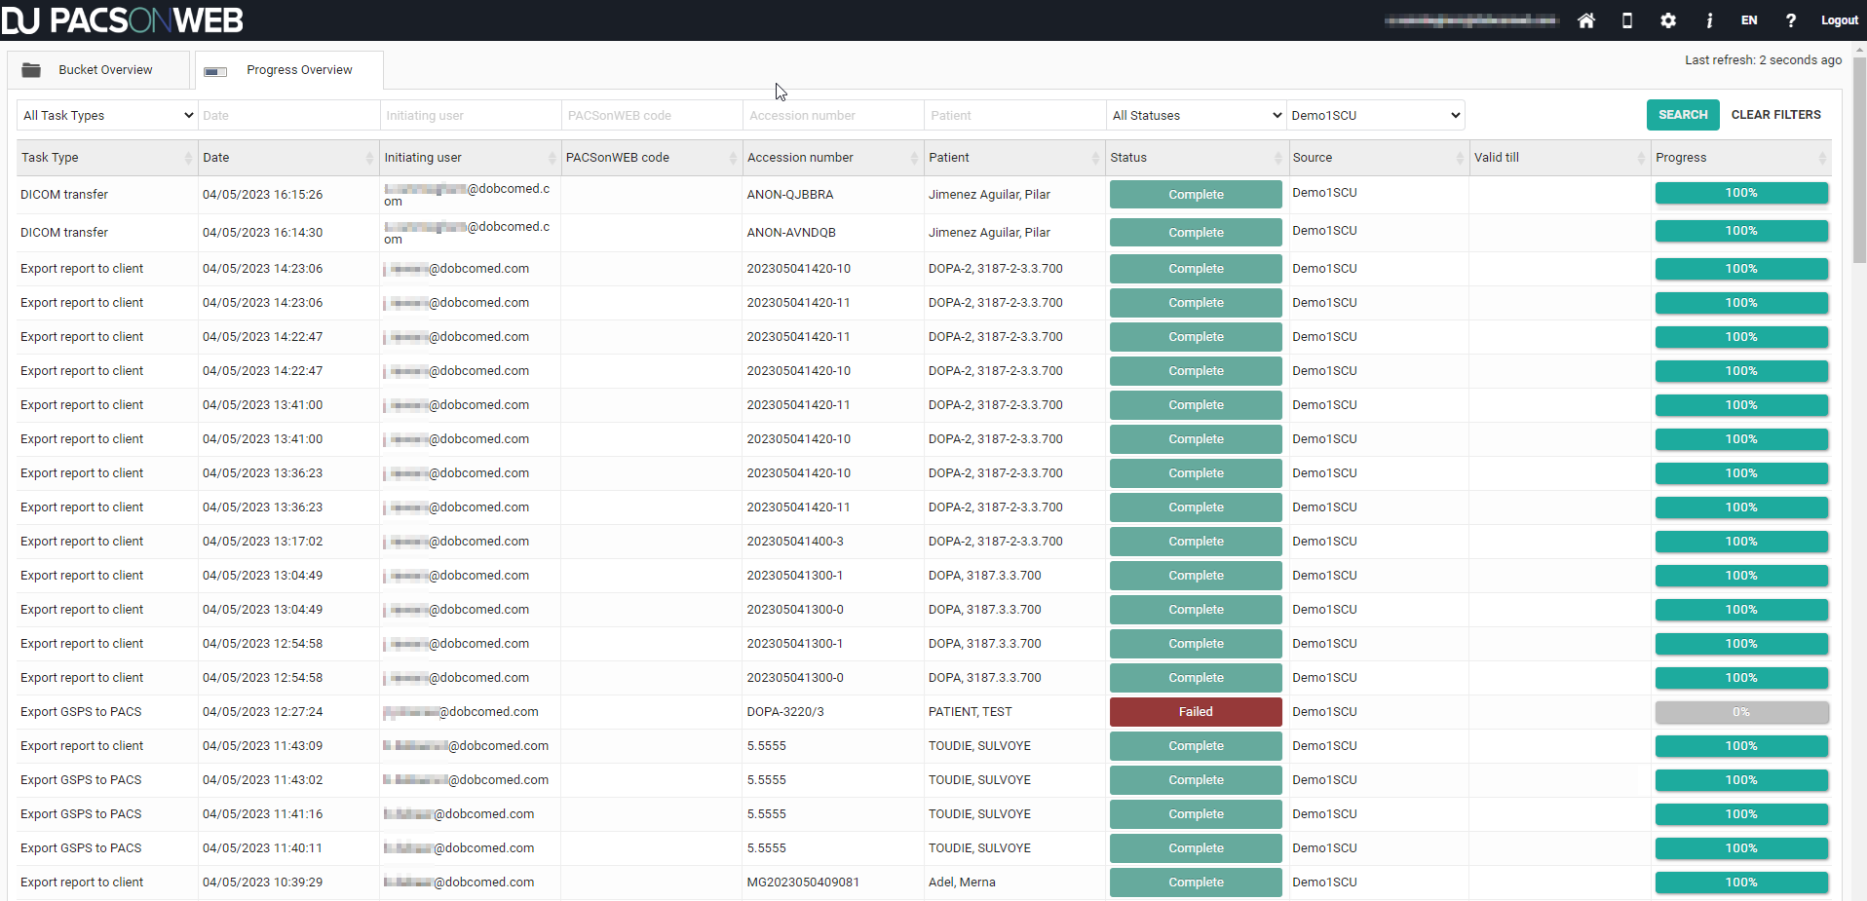Switch to the Bucket Overview tab
The width and height of the screenshot is (1867, 901).
tap(98, 70)
